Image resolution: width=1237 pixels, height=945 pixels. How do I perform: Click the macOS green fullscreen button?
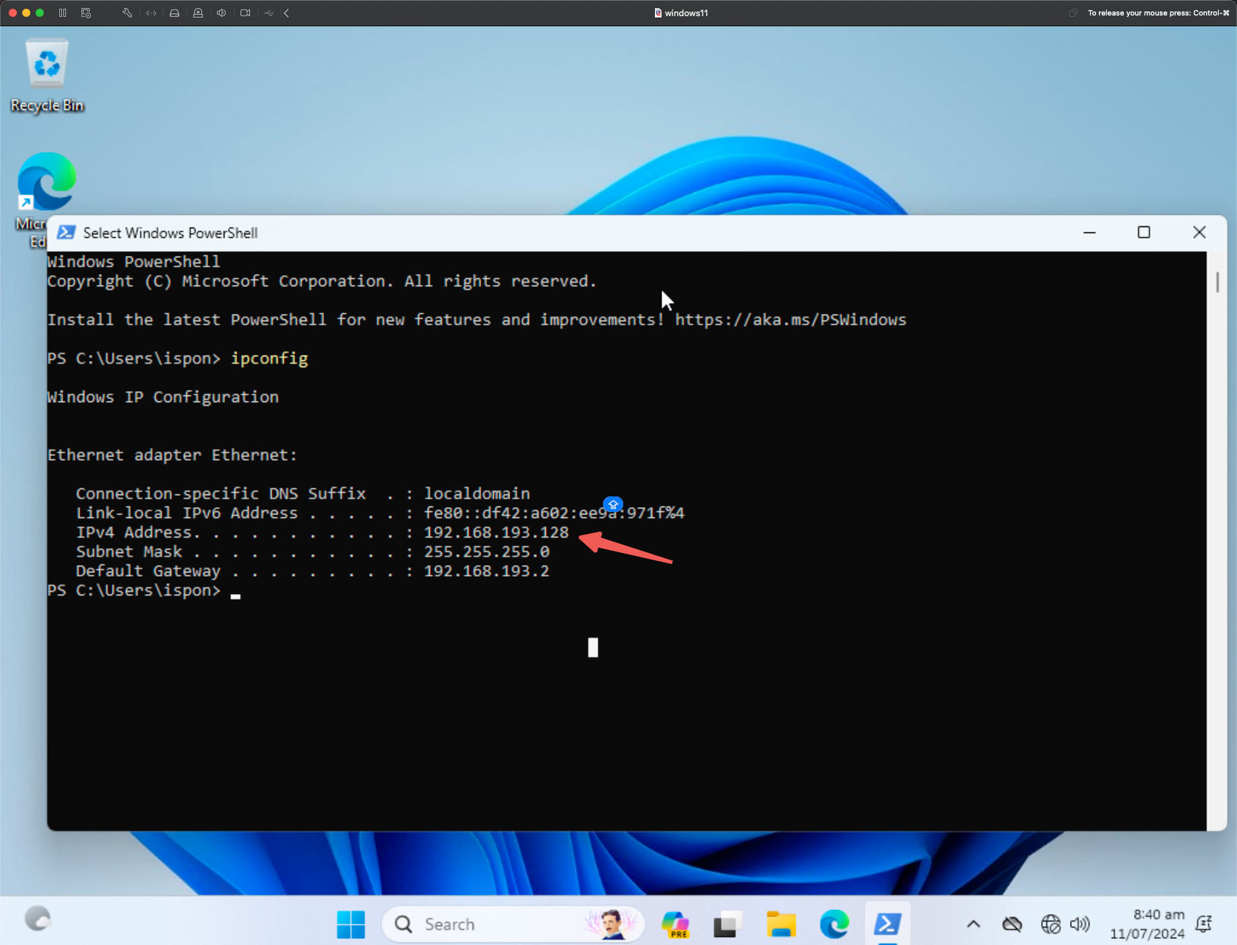[x=40, y=13]
